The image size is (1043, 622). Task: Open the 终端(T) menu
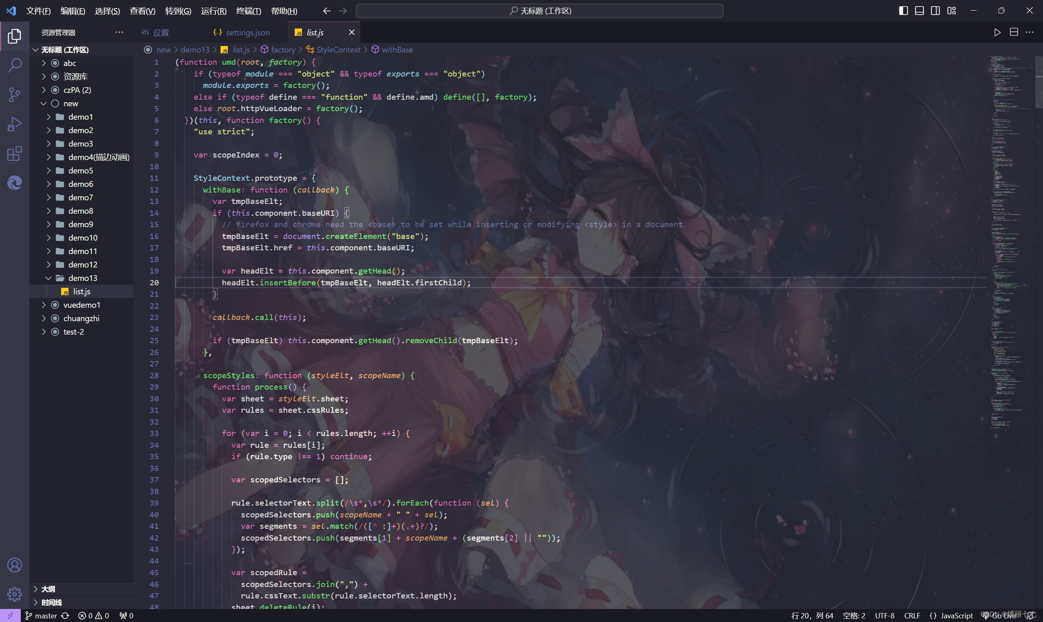pyautogui.click(x=248, y=11)
